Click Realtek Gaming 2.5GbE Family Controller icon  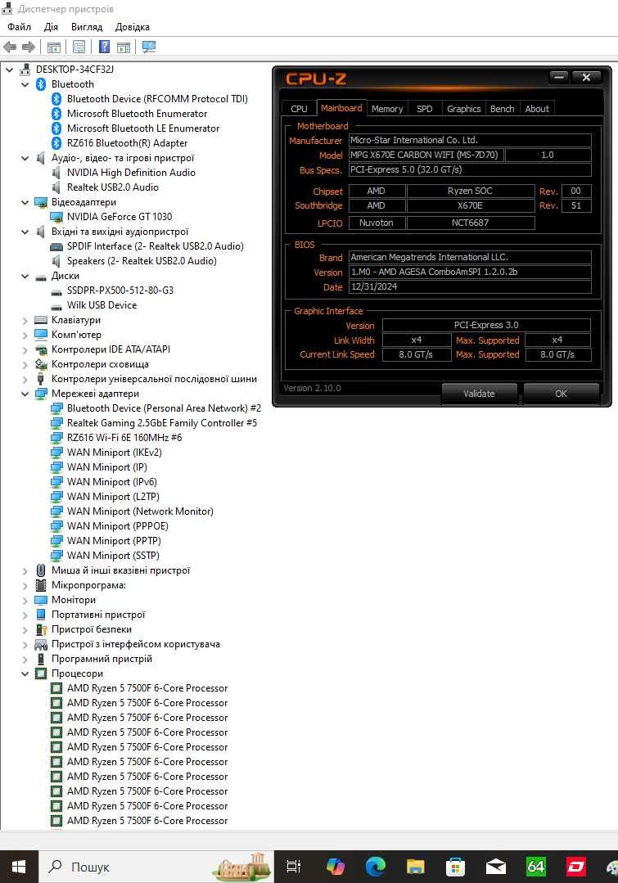[56, 423]
